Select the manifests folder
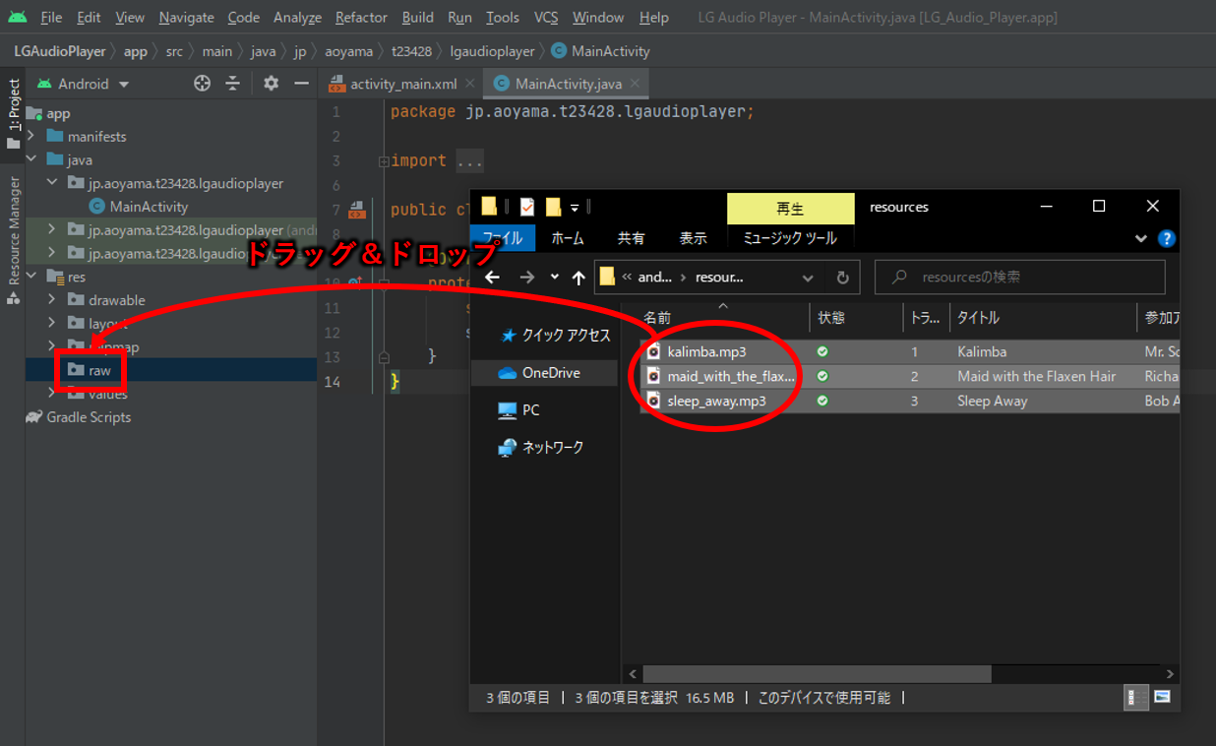Image resolution: width=1216 pixels, height=746 pixels. (87, 136)
